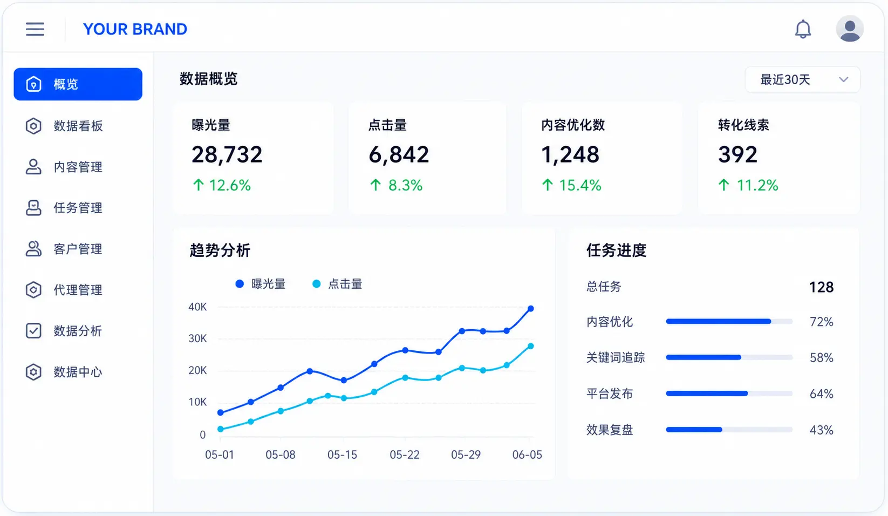Select the 概览 active menu button
Image resolution: width=888 pixels, height=516 pixels.
(x=78, y=84)
